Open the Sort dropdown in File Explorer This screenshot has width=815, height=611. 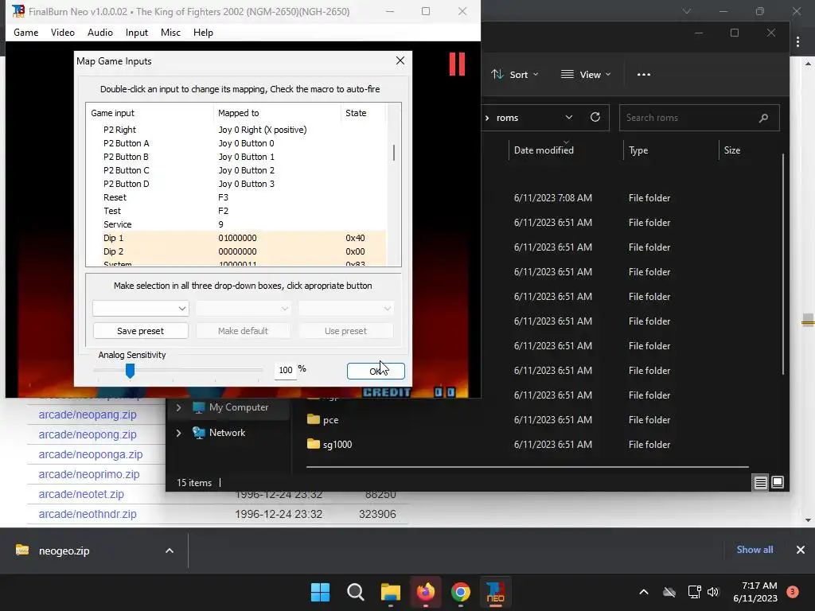coord(515,74)
